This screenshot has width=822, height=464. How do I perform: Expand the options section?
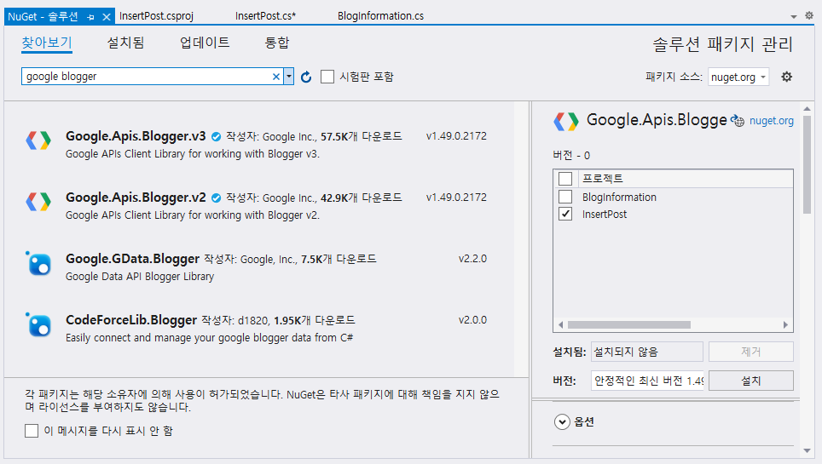pyautogui.click(x=562, y=421)
